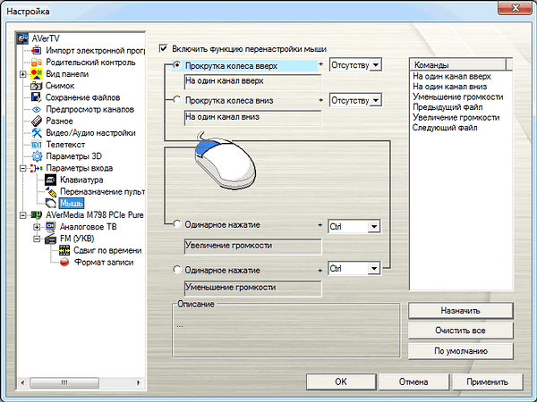Select command 'На один канал вниз' in list

[449, 87]
